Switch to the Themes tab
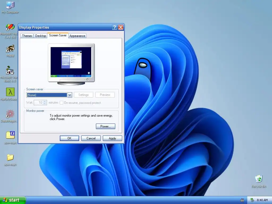 coord(27,36)
